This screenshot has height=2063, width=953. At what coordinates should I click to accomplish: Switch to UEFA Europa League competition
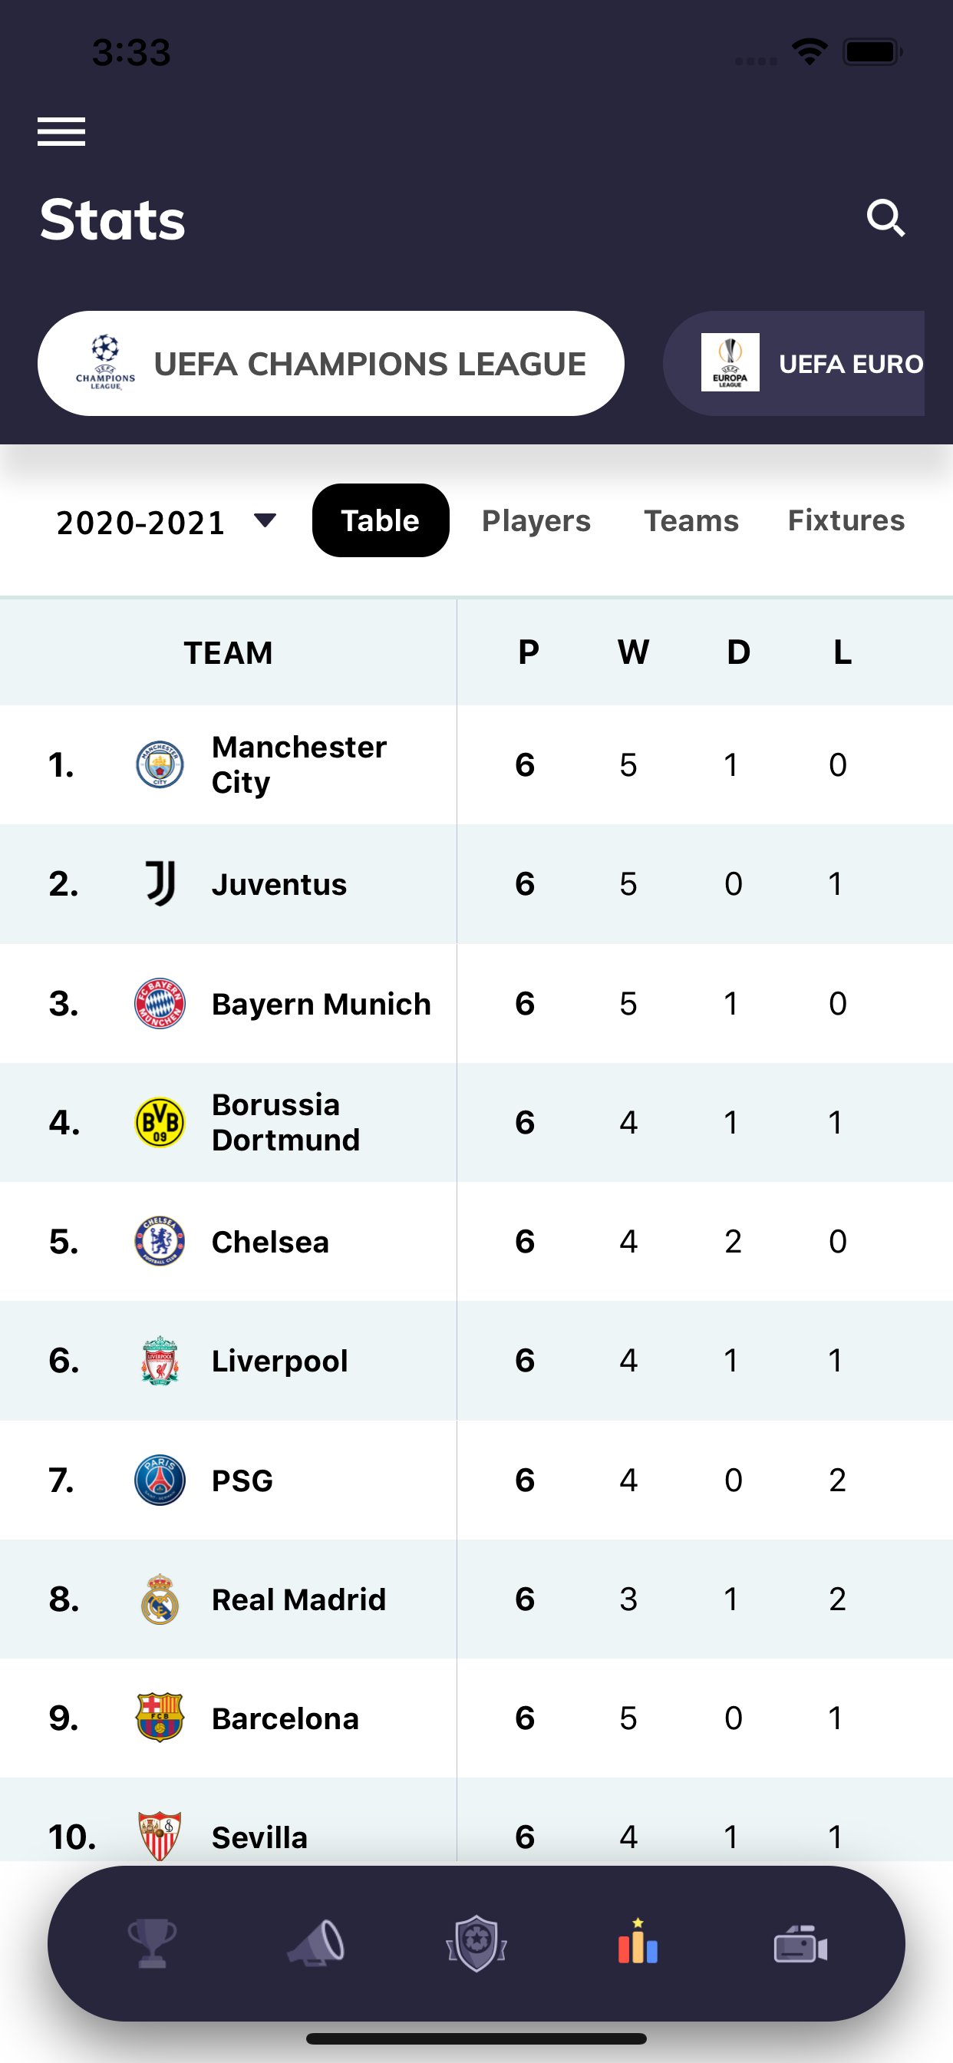click(x=793, y=364)
